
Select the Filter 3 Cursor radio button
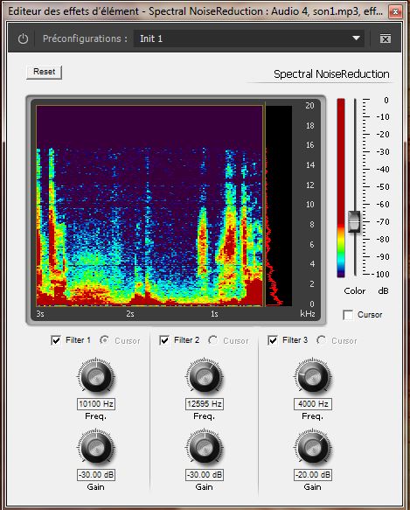(321, 340)
